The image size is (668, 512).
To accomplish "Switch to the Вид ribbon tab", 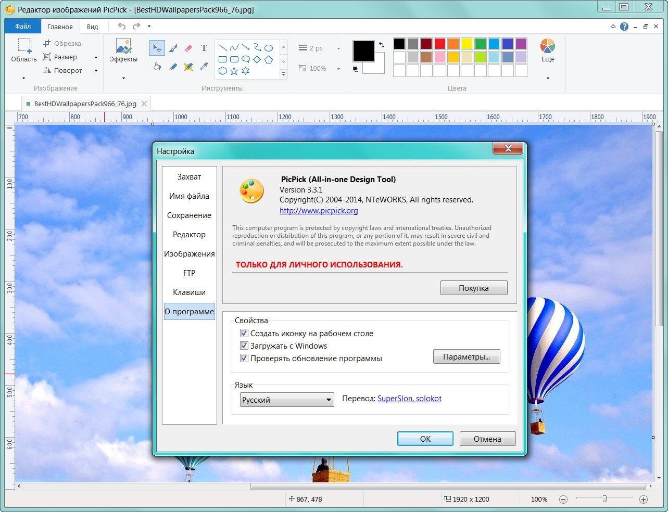I will [92, 27].
